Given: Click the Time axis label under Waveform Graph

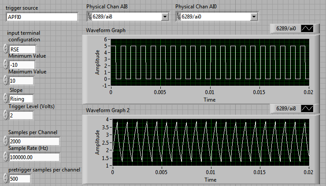Looking at the screenshot, I should point(210,100).
